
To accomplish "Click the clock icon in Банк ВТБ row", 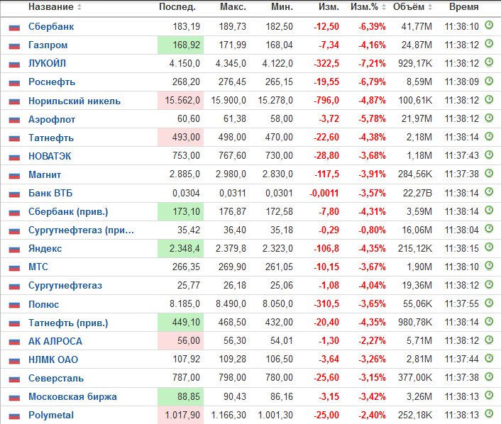I will point(489,191).
